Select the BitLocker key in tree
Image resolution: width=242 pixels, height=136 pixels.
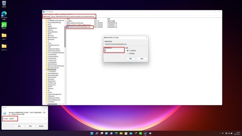(x=51, y=36)
